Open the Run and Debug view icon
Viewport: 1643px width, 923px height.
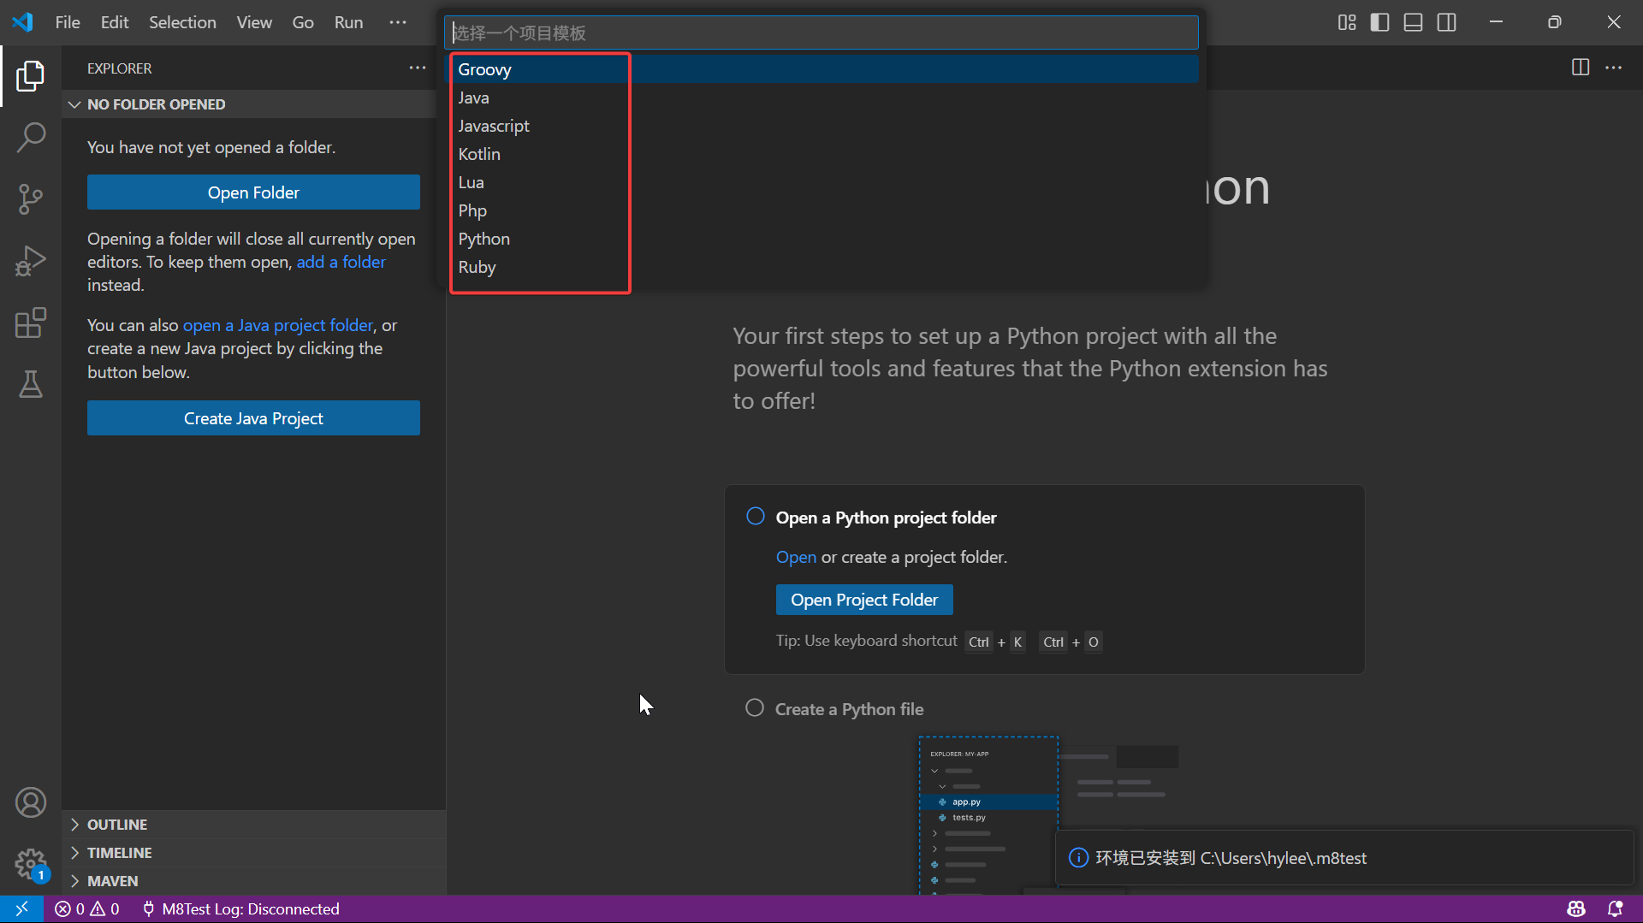click(30, 261)
